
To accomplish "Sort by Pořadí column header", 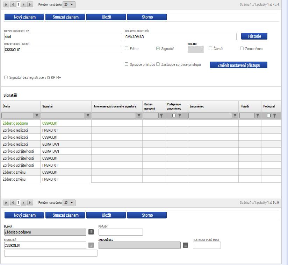I will (x=245, y=106).
